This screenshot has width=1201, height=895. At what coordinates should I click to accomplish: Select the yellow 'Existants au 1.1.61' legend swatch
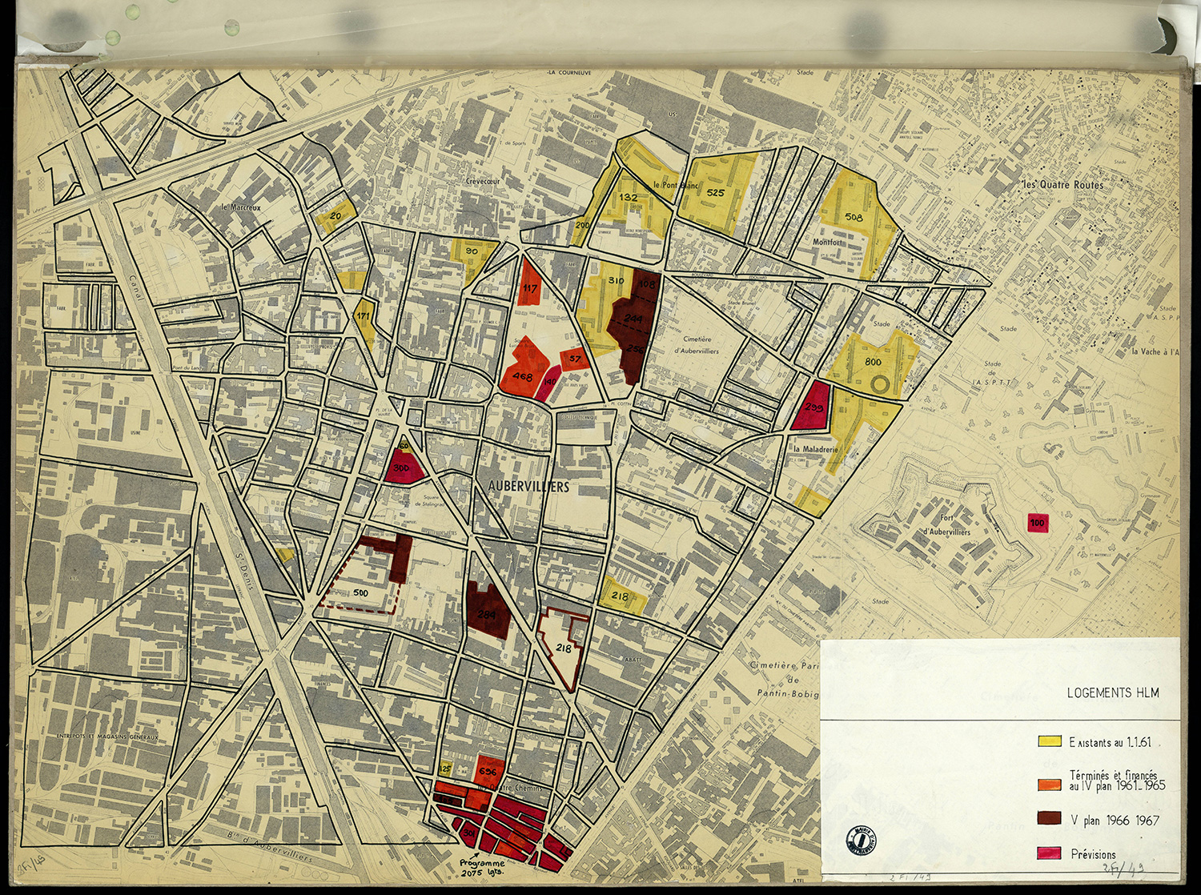pos(1050,741)
